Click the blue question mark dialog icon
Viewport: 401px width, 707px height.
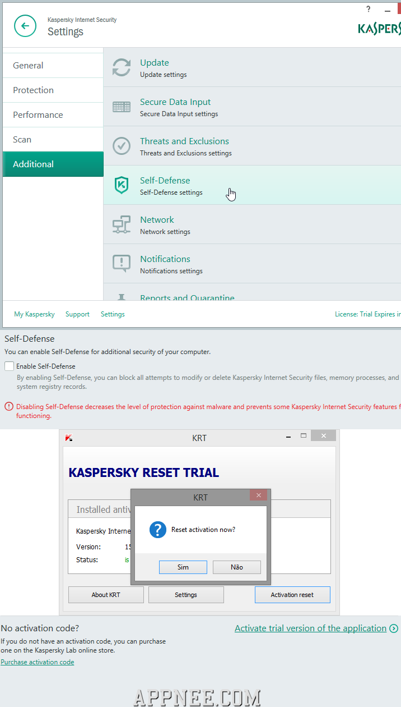[x=158, y=530]
